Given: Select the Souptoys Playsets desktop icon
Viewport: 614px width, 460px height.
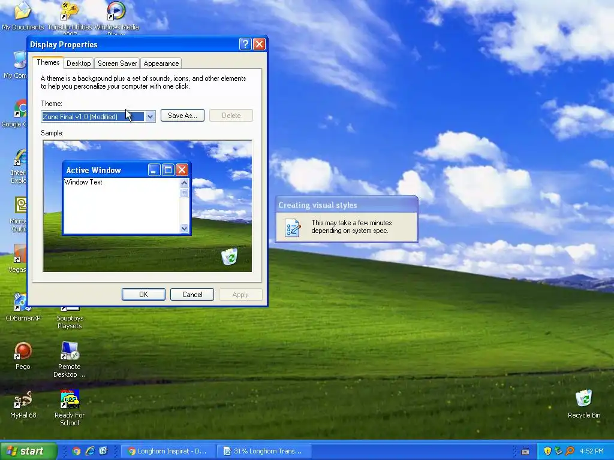Looking at the screenshot, I should [70, 318].
